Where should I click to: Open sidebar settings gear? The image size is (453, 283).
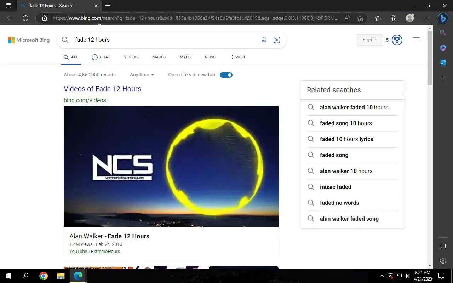pos(443,261)
